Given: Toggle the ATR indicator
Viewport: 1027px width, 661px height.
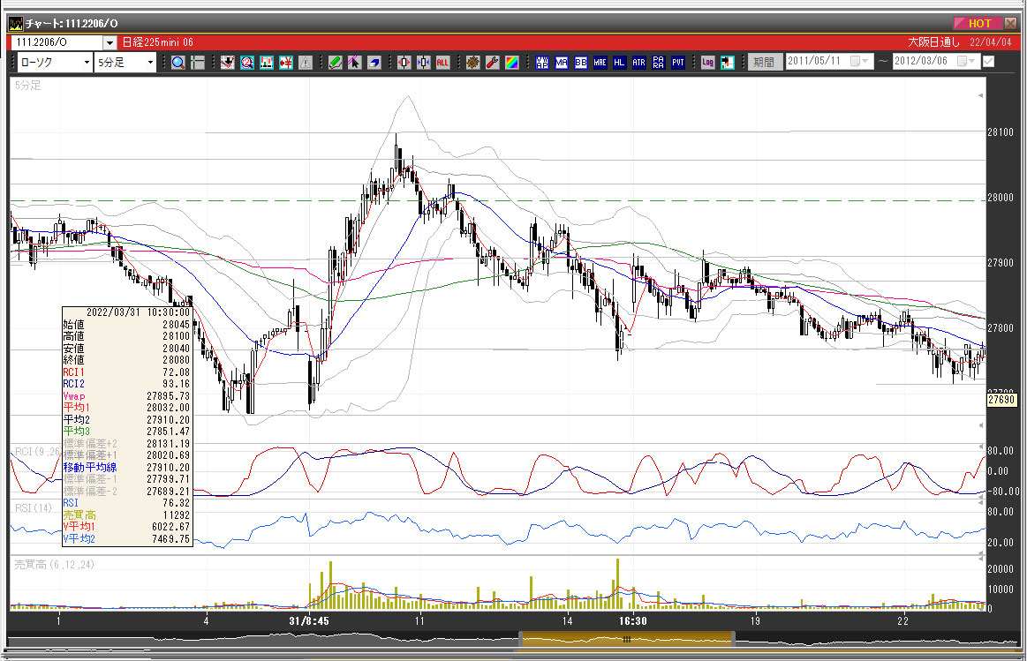Looking at the screenshot, I should 639,62.
